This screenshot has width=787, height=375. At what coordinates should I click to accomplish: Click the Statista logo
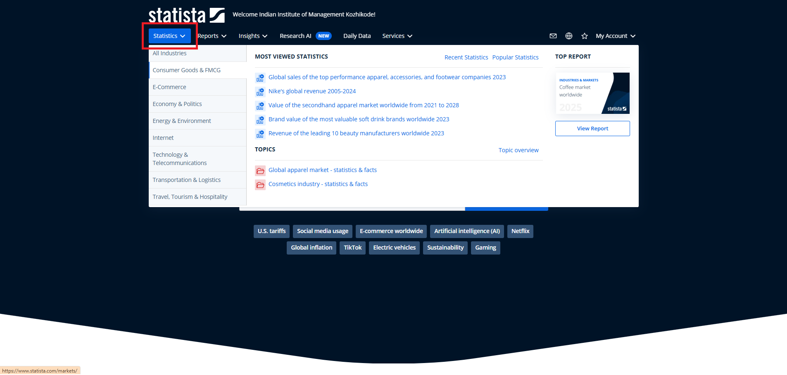(186, 15)
